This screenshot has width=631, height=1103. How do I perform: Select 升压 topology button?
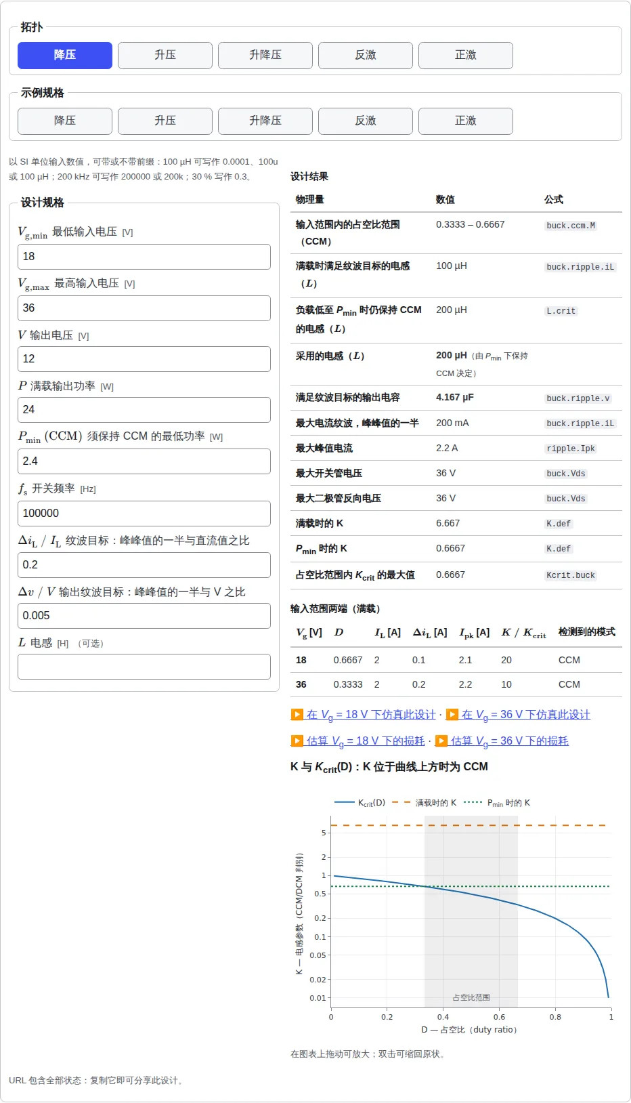tap(165, 56)
